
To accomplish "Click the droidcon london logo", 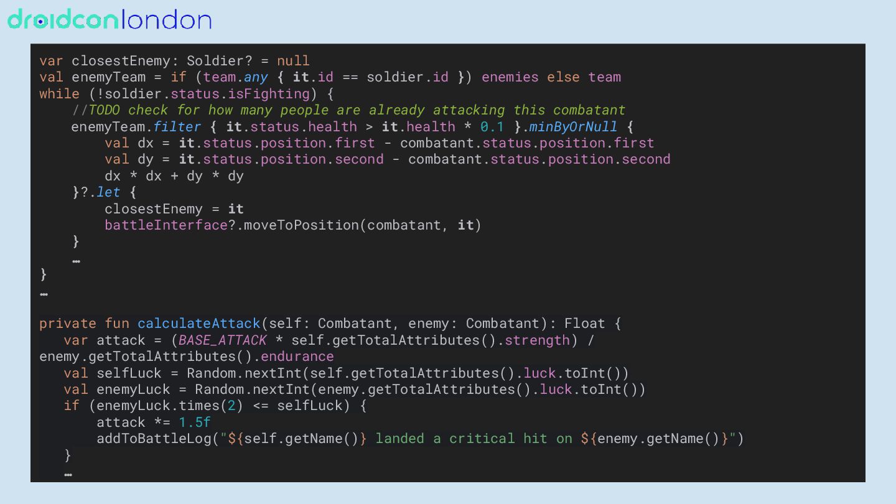I will point(110,20).
